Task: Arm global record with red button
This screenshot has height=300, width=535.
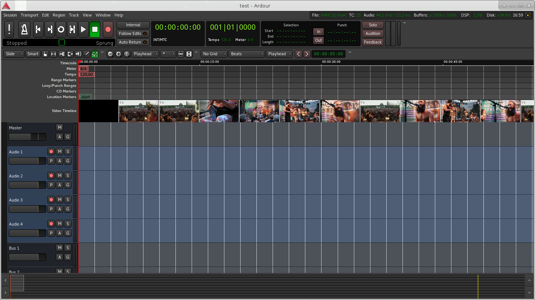Action: pos(108,29)
